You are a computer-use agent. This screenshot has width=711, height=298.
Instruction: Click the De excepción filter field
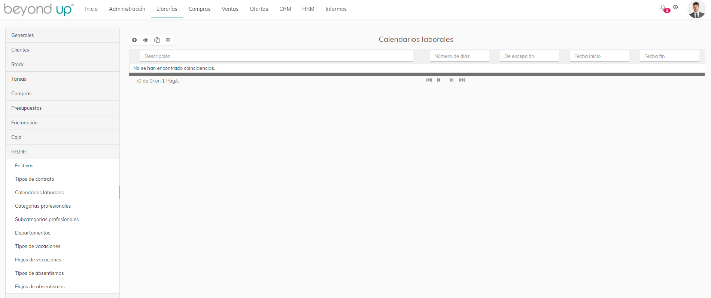pos(529,56)
